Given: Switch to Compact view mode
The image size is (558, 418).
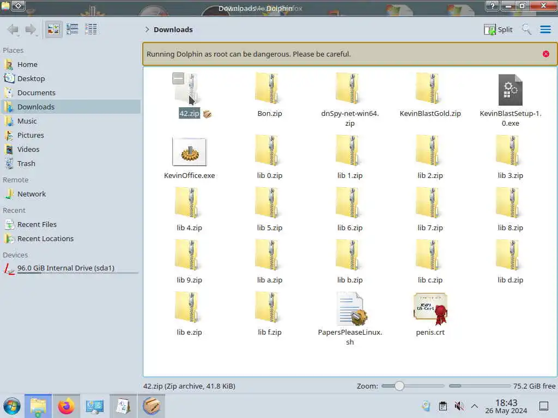Looking at the screenshot, I should [x=72, y=29].
